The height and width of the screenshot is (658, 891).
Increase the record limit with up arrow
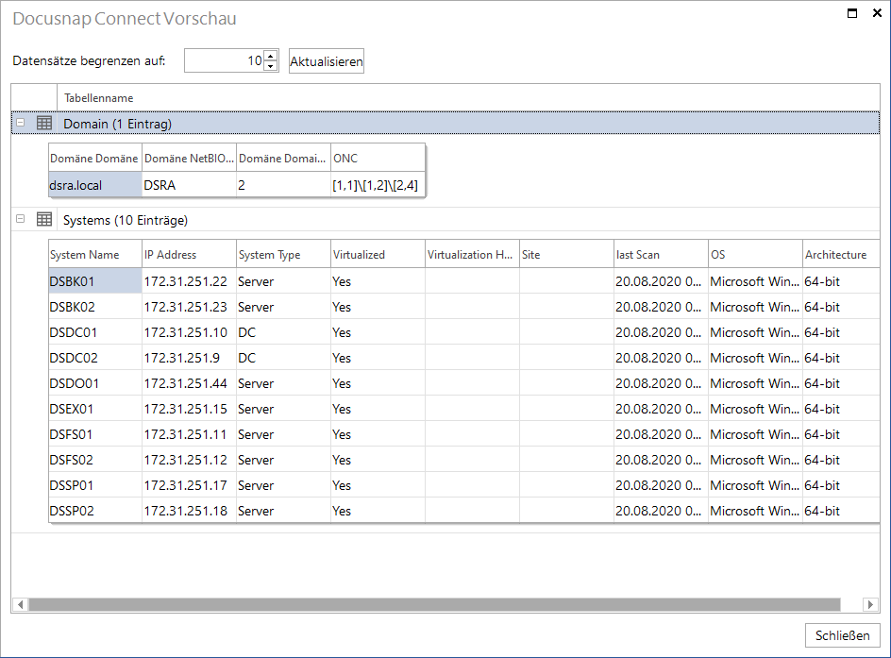[271, 56]
